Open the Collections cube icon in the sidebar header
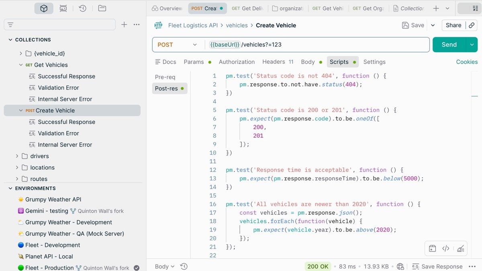Viewport: 482px width, 271px height. pyautogui.click(x=44, y=8)
